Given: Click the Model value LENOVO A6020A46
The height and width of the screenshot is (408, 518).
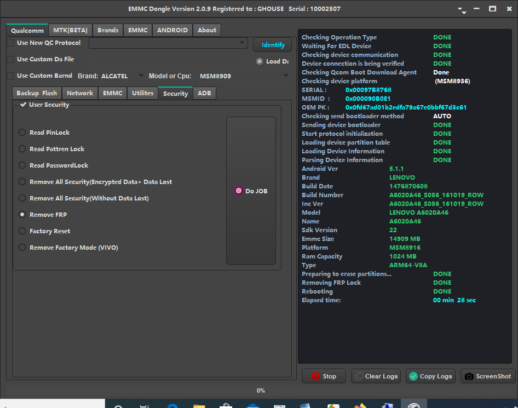Looking at the screenshot, I should coord(418,212).
